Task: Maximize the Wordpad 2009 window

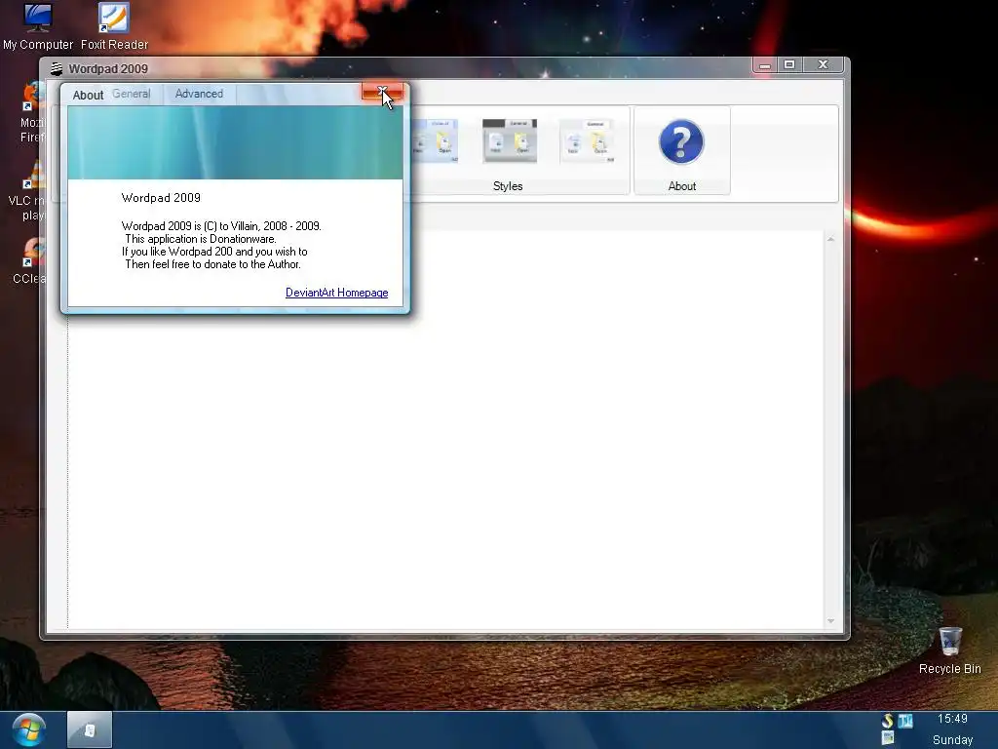Action: [789, 65]
